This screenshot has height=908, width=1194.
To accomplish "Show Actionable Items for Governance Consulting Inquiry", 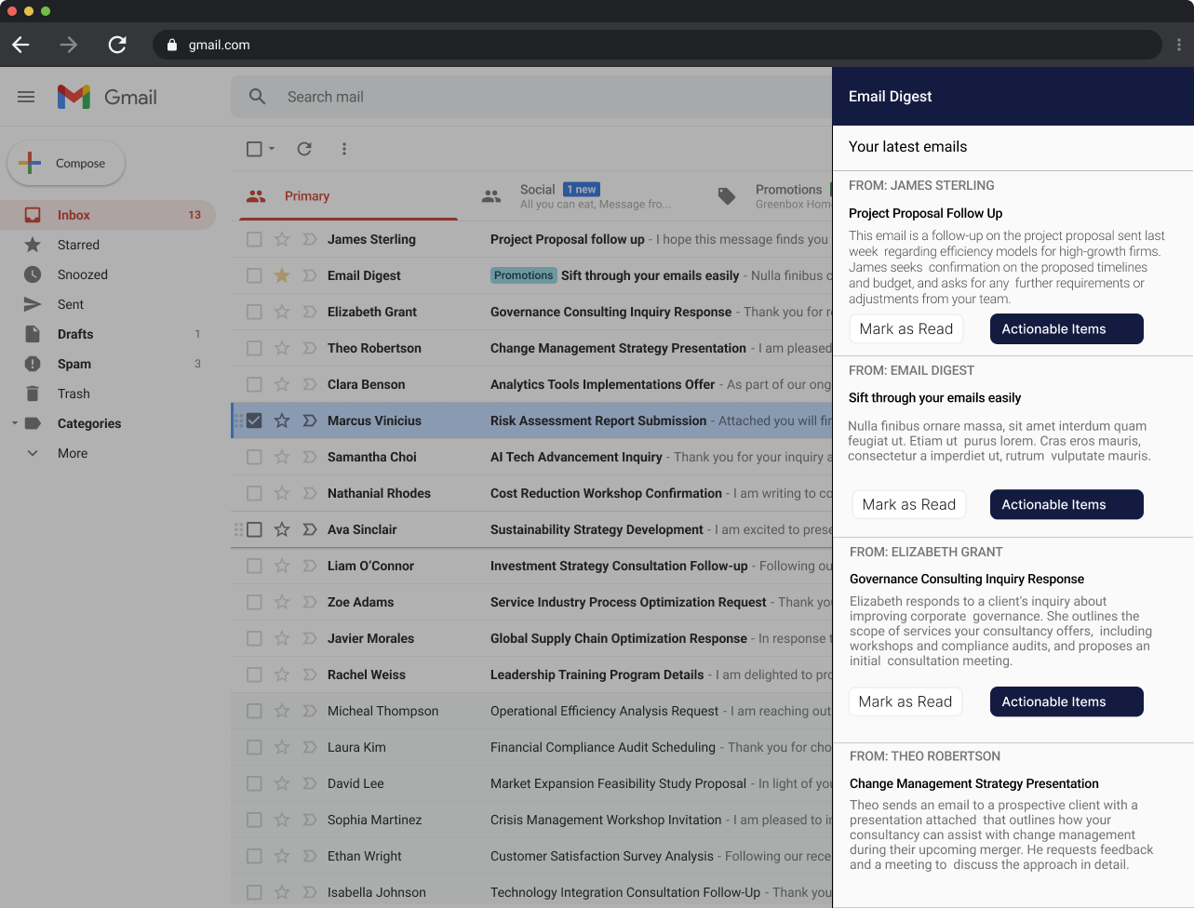I will pos(1067,701).
